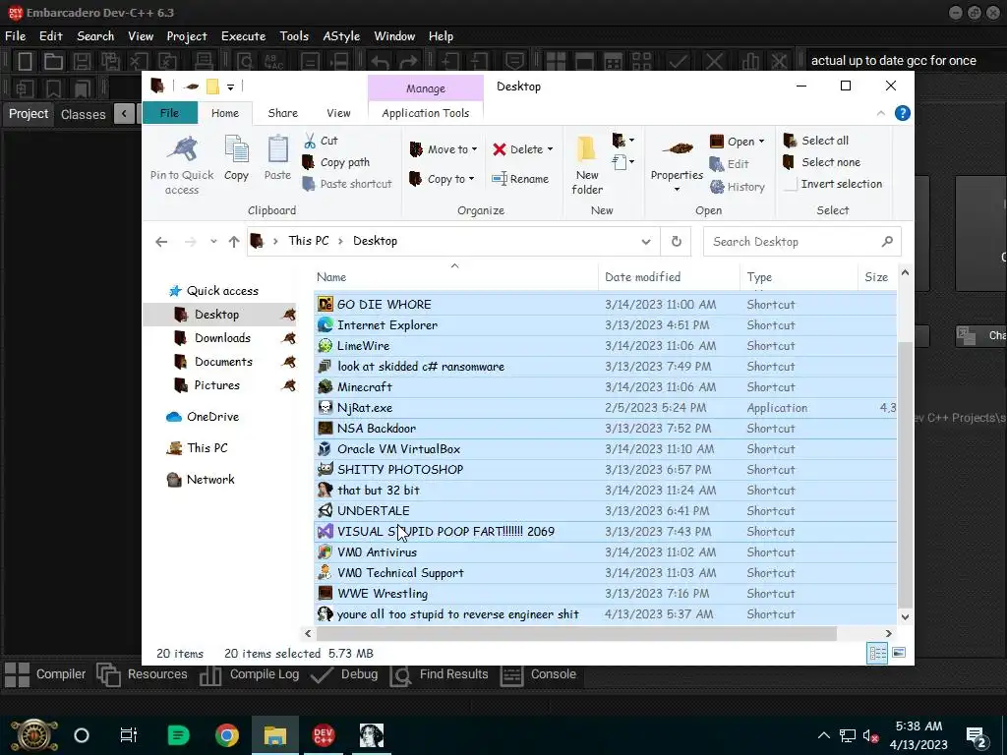Click the Edit button in Open group
The image size is (1007, 755).
tap(729, 164)
